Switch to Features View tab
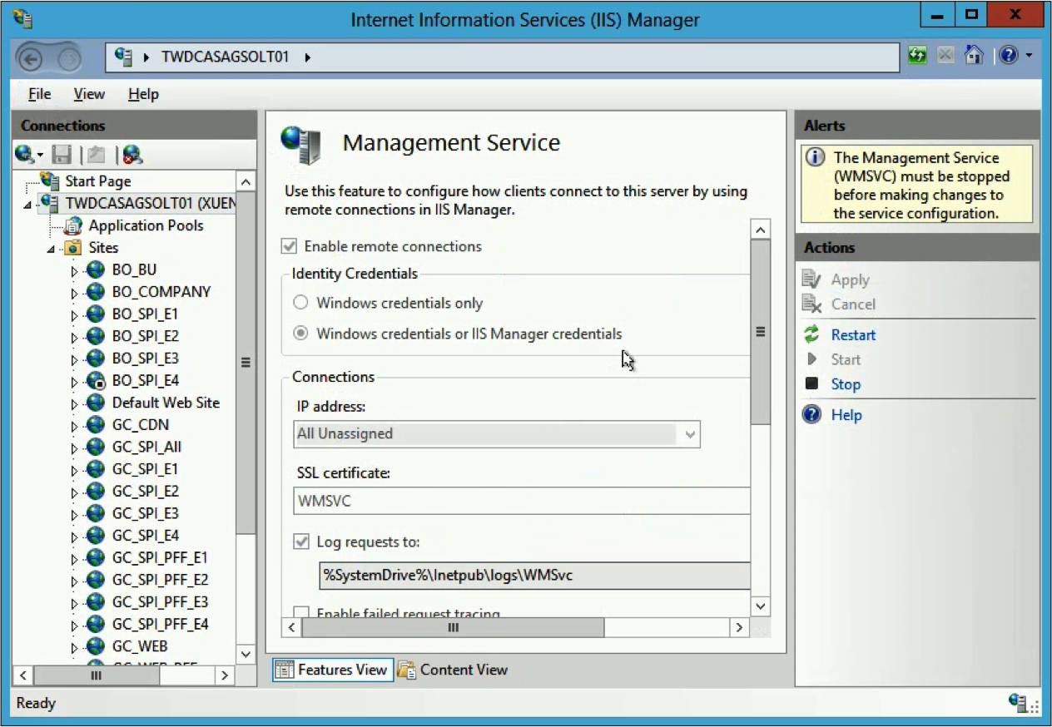 pos(332,670)
